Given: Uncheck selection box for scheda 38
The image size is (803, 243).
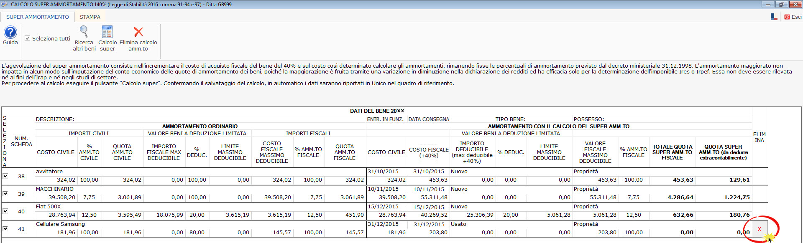Looking at the screenshot, I should coord(5,176).
